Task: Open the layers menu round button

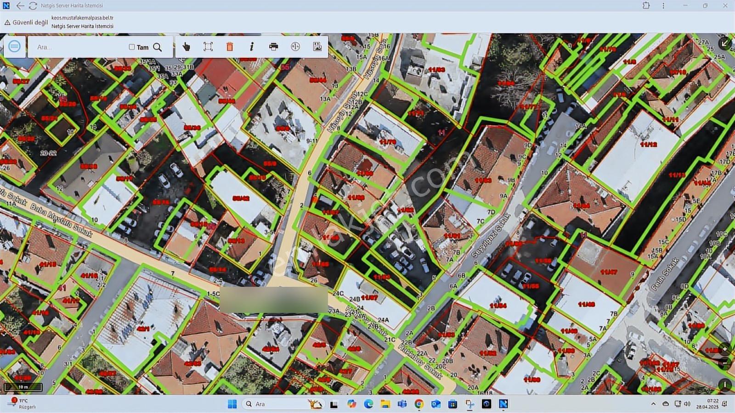Action: click(x=14, y=46)
